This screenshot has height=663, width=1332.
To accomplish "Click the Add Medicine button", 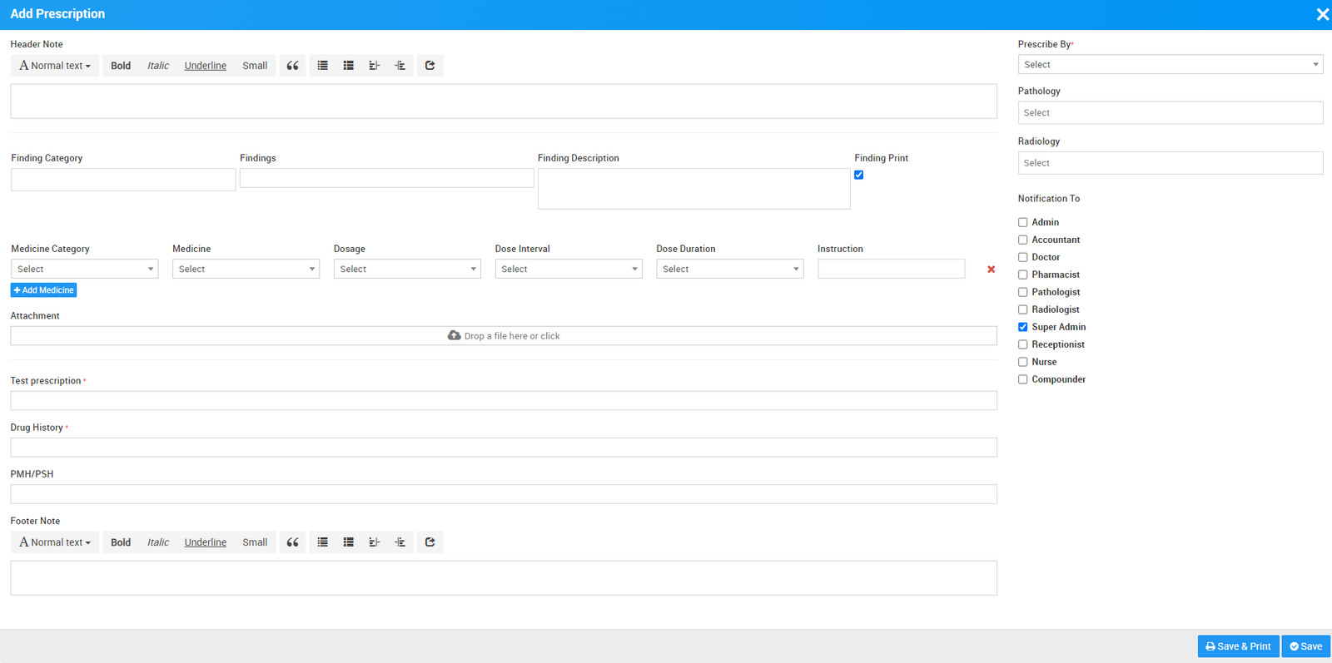I will pos(44,290).
